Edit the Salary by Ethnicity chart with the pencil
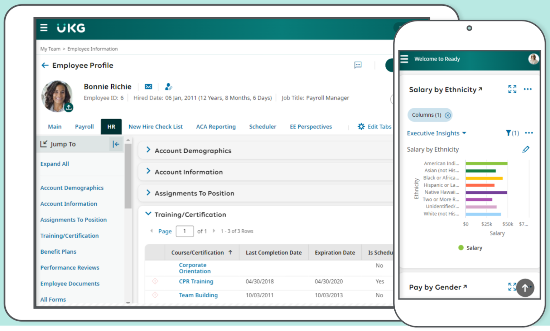The width and height of the screenshot is (550, 331). [x=526, y=149]
